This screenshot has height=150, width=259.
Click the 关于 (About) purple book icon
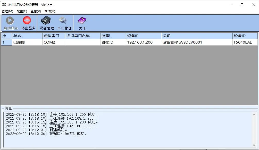coord(82,22)
